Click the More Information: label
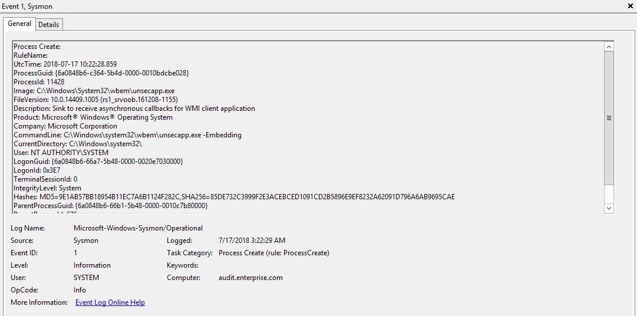Screen dimensions: 637x316 pyautogui.click(x=39, y=302)
